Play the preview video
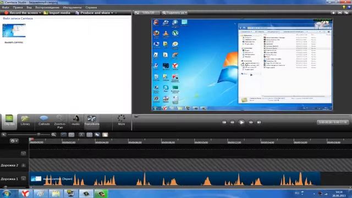This screenshot has height=198, width=352. tap(241, 122)
